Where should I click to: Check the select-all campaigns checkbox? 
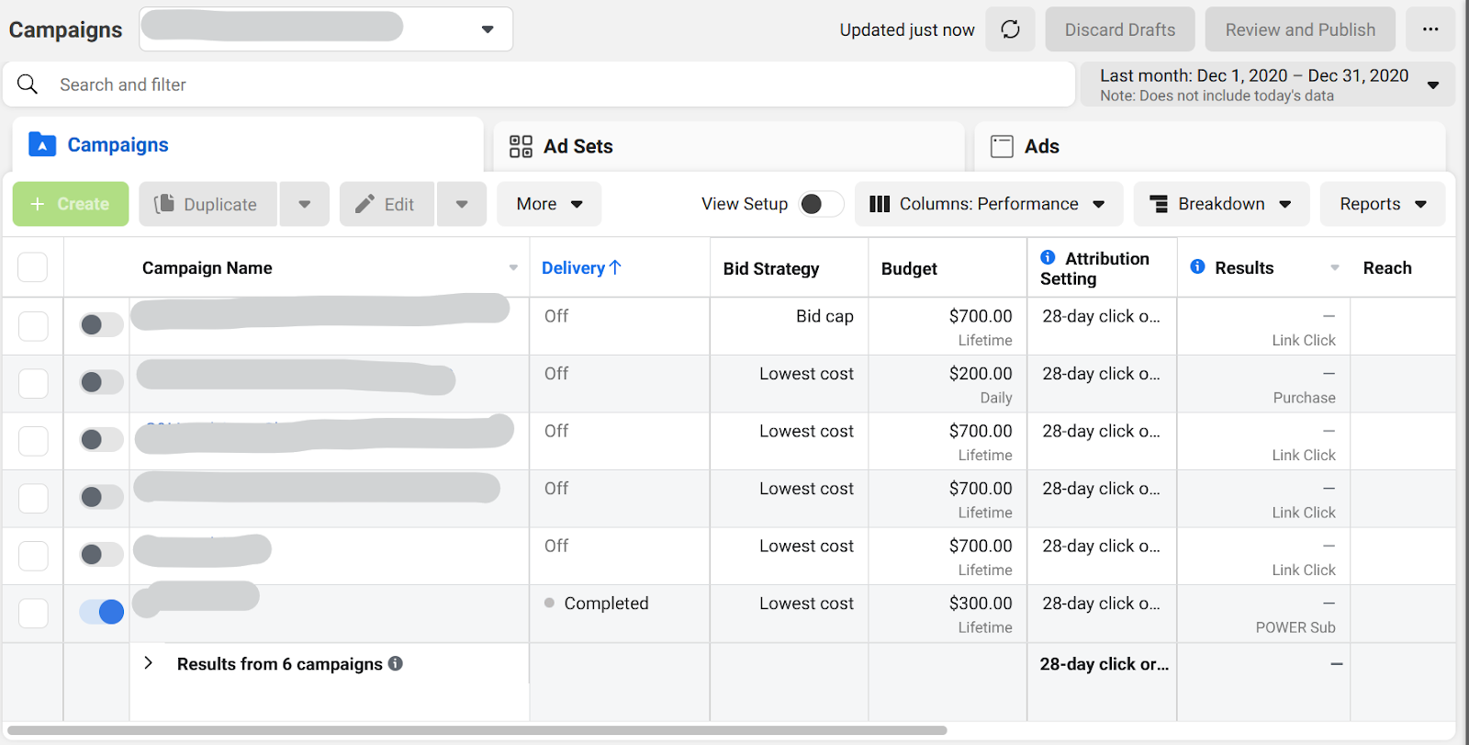33,267
